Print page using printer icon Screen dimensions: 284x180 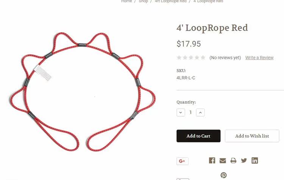(233, 161)
